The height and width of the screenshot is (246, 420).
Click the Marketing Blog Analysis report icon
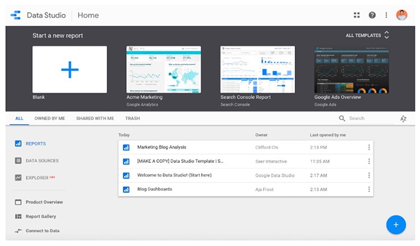pyautogui.click(x=126, y=147)
